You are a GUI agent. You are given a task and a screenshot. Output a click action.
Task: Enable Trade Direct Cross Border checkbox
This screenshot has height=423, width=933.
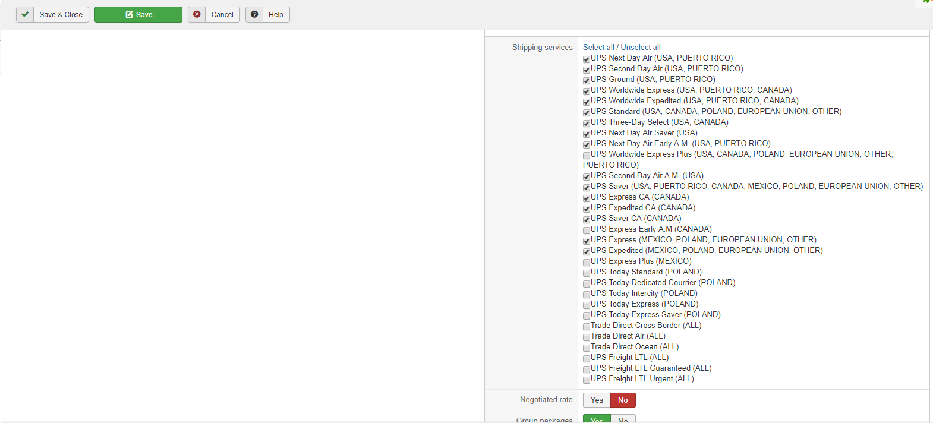coord(587,326)
